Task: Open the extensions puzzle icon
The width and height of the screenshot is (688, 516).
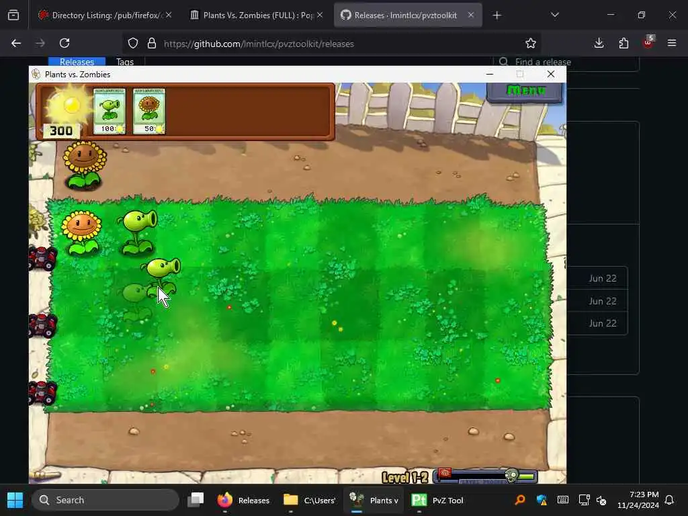Action: [623, 43]
